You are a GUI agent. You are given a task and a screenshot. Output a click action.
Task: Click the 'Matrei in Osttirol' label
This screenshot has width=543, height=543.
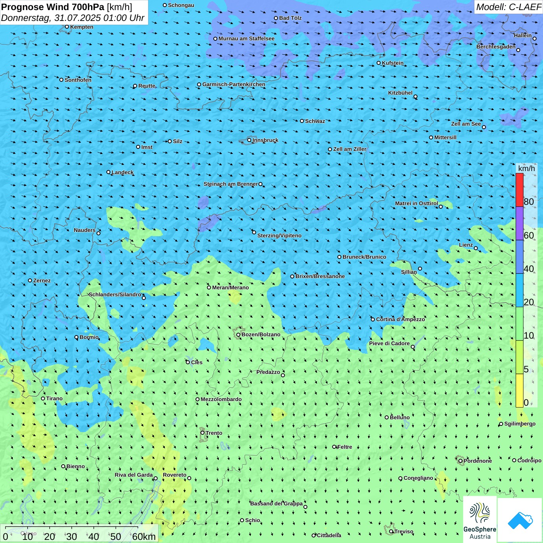point(417,203)
